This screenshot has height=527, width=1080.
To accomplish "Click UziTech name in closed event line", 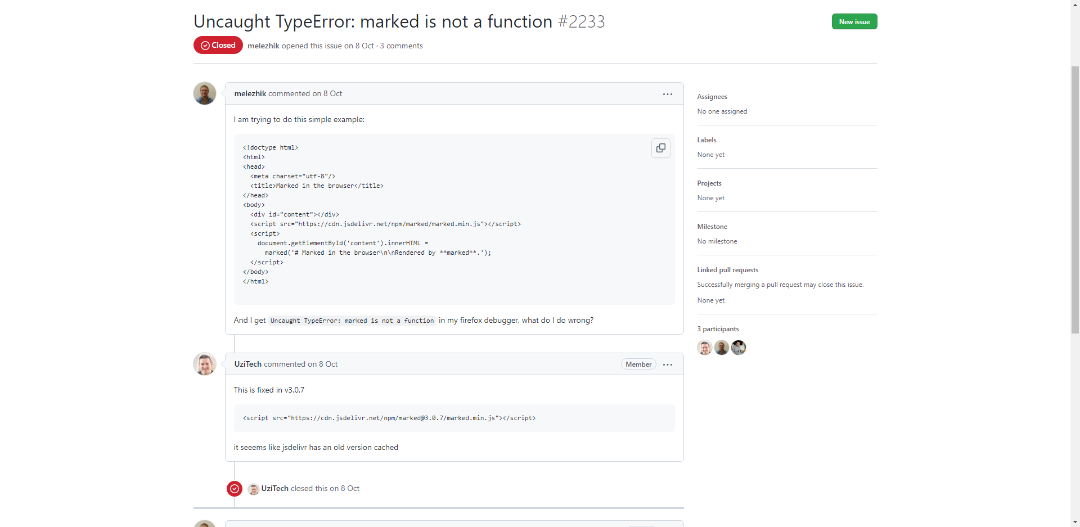I will click(x=274, y=489).
